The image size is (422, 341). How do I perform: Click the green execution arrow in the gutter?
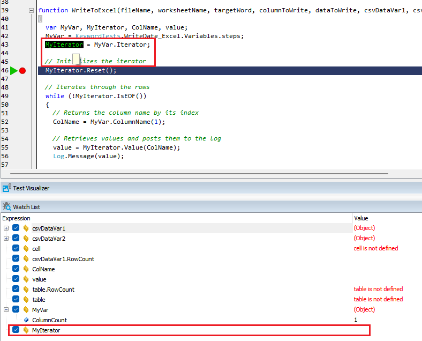click(x=14, y=71)
